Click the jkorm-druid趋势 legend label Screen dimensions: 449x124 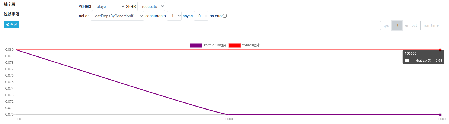[x=215, y=45]
